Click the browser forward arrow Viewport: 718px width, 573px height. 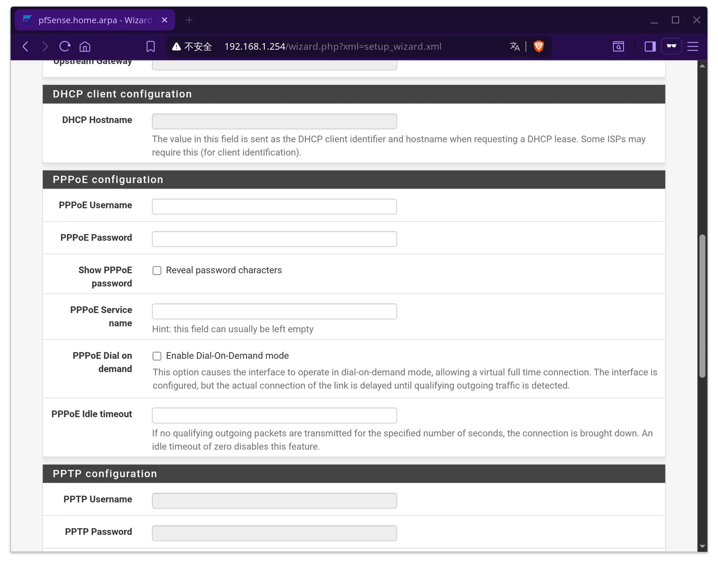(x=45, y=47)
